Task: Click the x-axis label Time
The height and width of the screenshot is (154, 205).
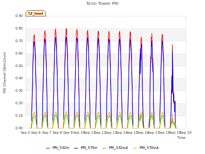Action: tap(181, 138)
